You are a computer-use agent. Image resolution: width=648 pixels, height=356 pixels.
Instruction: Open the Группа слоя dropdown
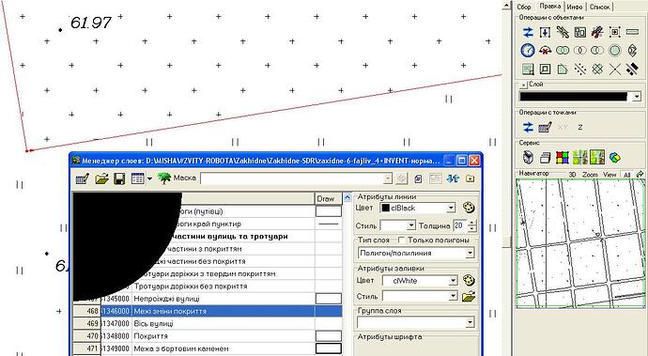(x=470, y=322)
